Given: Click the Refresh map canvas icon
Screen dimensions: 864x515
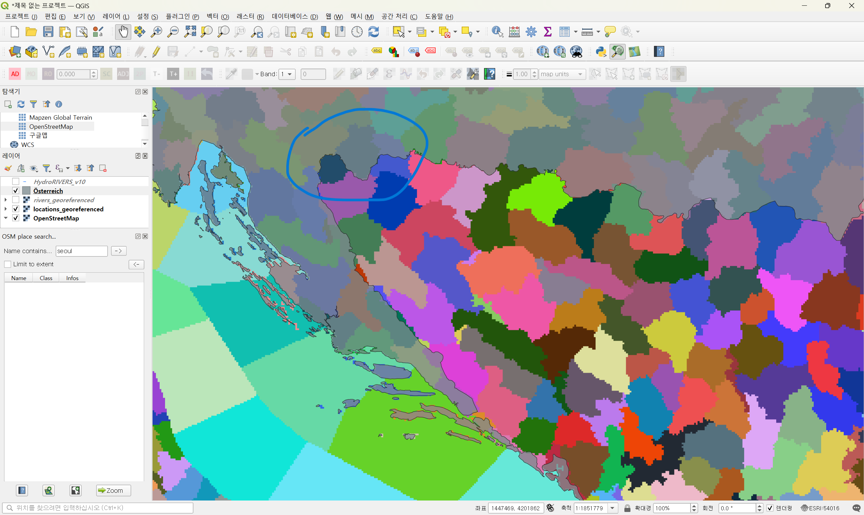Looking at the screenshot, I should [x=374, y=32].
